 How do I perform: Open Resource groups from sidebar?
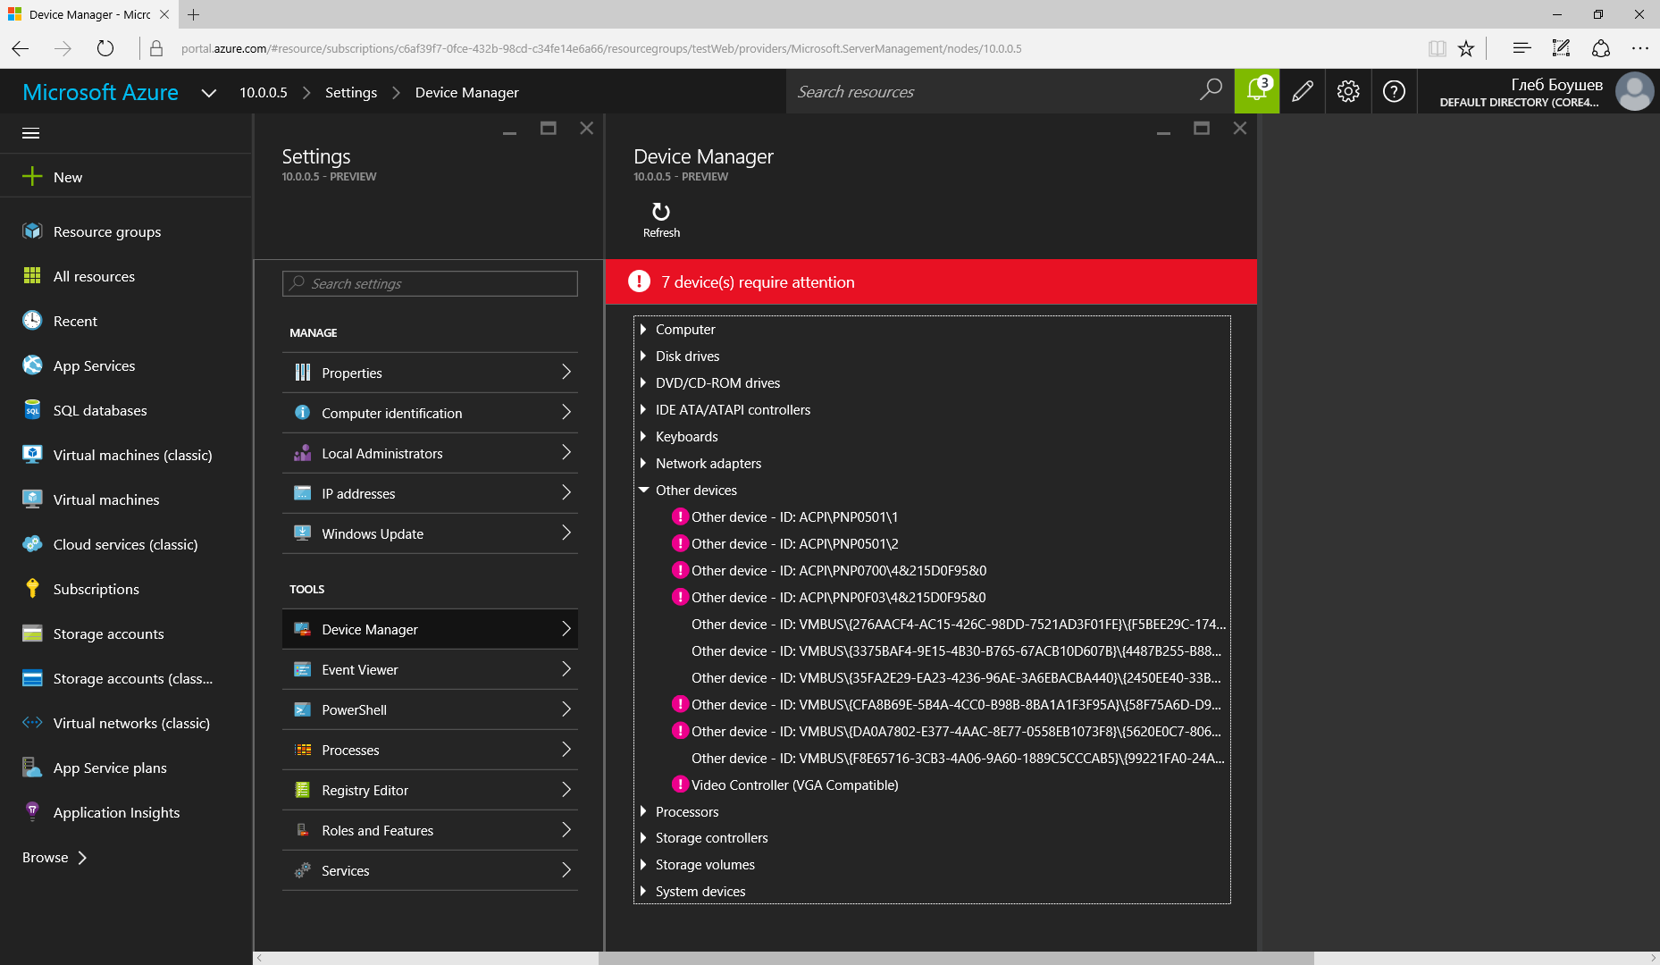click(107, 231)
